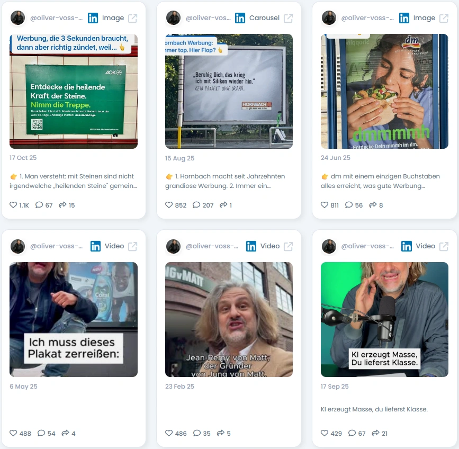The width and height of the screenshot is (459, 449).
Task: Click 'Carousel' post type label
Action: [x=264, y=18]
